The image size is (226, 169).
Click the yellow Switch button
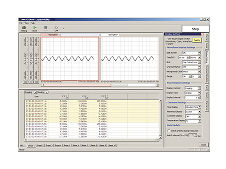point(196,40)
